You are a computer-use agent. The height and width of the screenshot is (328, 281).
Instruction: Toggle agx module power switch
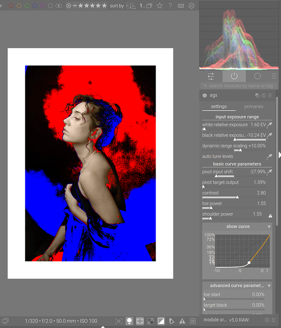[x=204, y=96]
